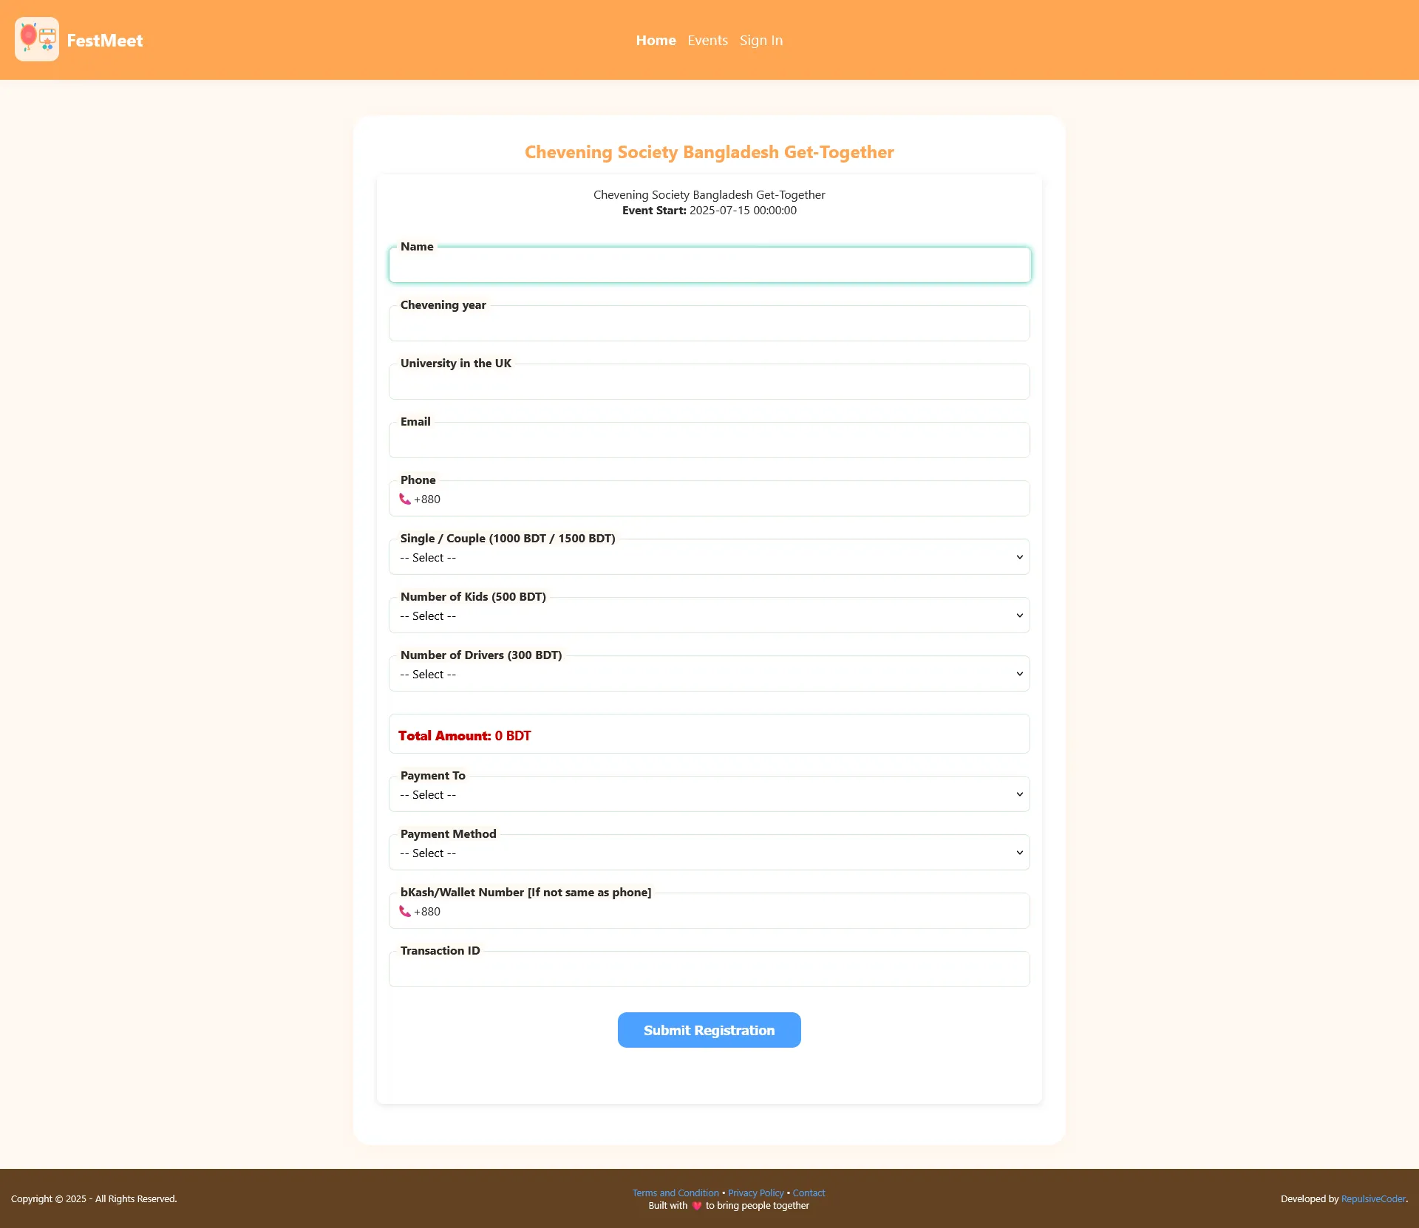Viewport: 1419px width, 1228px height.
Task: Click the heart icon in the footer
Action: point(696,1205)
